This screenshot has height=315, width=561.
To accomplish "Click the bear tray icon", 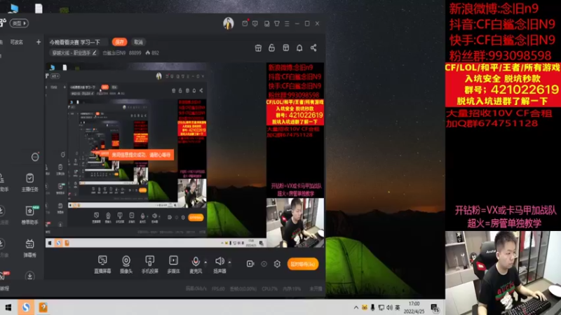I will click(365, 307).
